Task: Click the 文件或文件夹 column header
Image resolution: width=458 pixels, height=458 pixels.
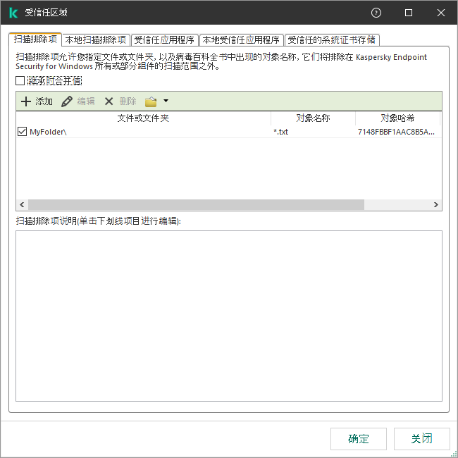Action: pyautogui.click(x=143, y=118)
